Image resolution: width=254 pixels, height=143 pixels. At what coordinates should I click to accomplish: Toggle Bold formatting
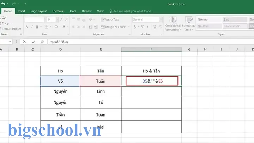click(26, 27)
